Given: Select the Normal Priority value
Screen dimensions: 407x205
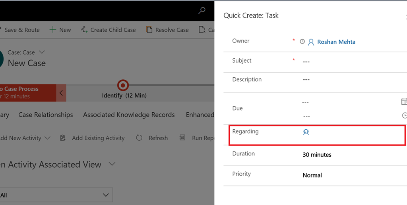Looking at the screenshot, I should [312, 175].
